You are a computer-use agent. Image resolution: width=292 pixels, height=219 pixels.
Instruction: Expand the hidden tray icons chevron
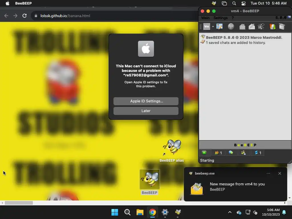tap(230, 212)
